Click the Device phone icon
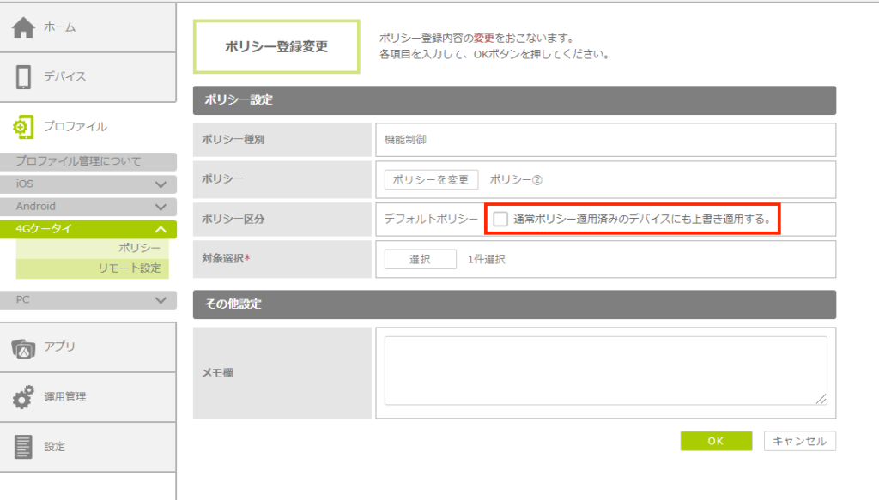 (23, 76)
